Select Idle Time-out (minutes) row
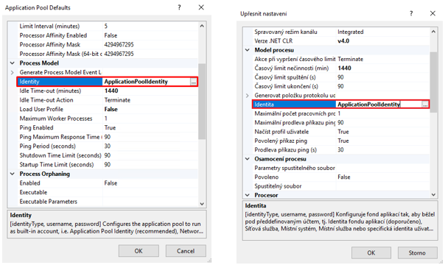 108,91
